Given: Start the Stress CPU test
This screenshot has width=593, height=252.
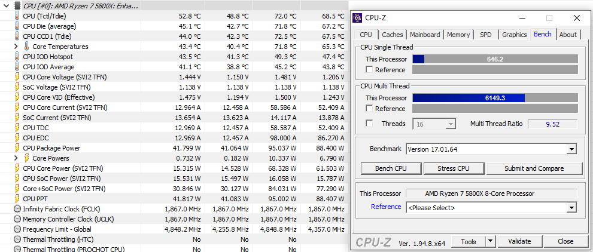Looking at the screenshot, I should [453, 168].
